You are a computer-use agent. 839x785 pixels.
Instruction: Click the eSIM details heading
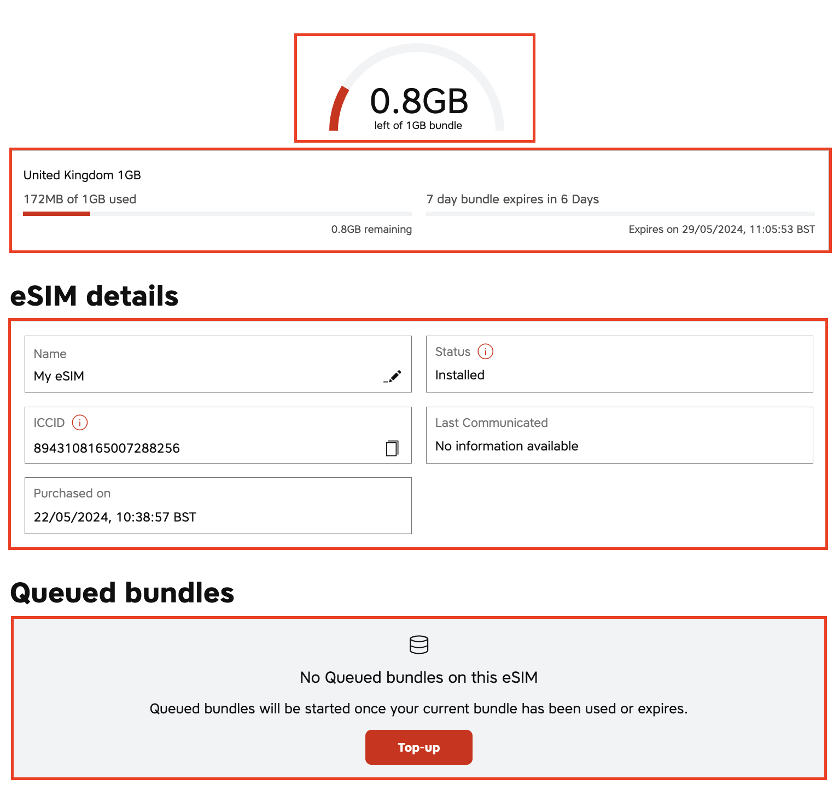pyautogui.click(x=94, y=296)
